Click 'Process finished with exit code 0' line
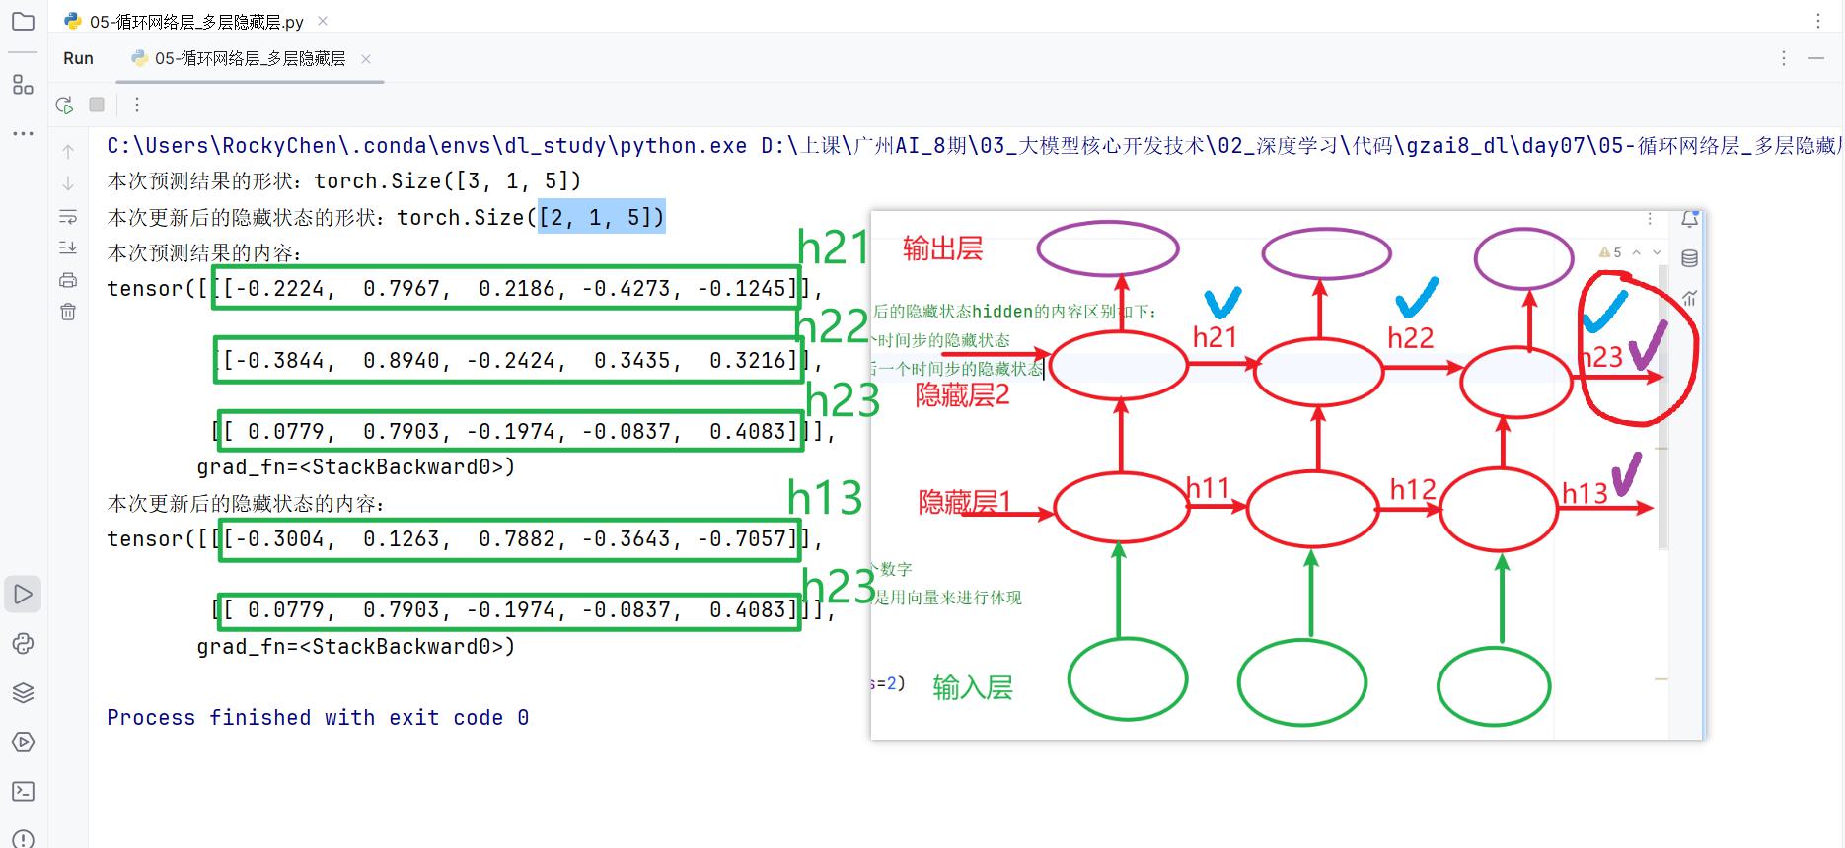 point(318,718)
